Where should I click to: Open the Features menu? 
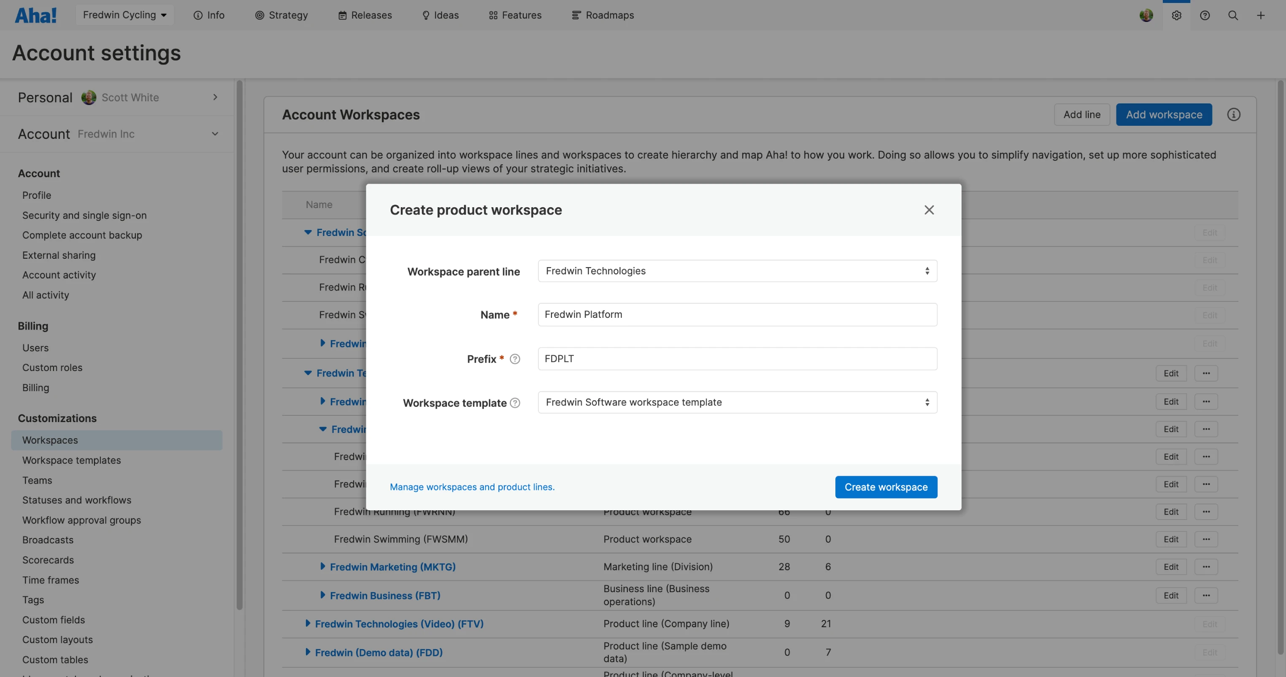(x=515, y=15)
